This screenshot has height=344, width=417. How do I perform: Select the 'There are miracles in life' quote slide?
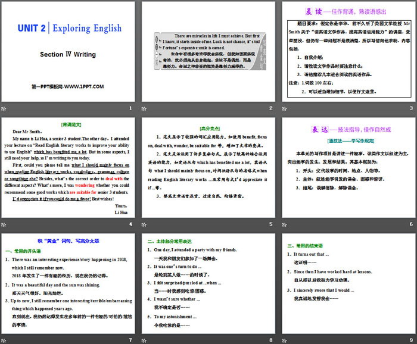[208, 52]
